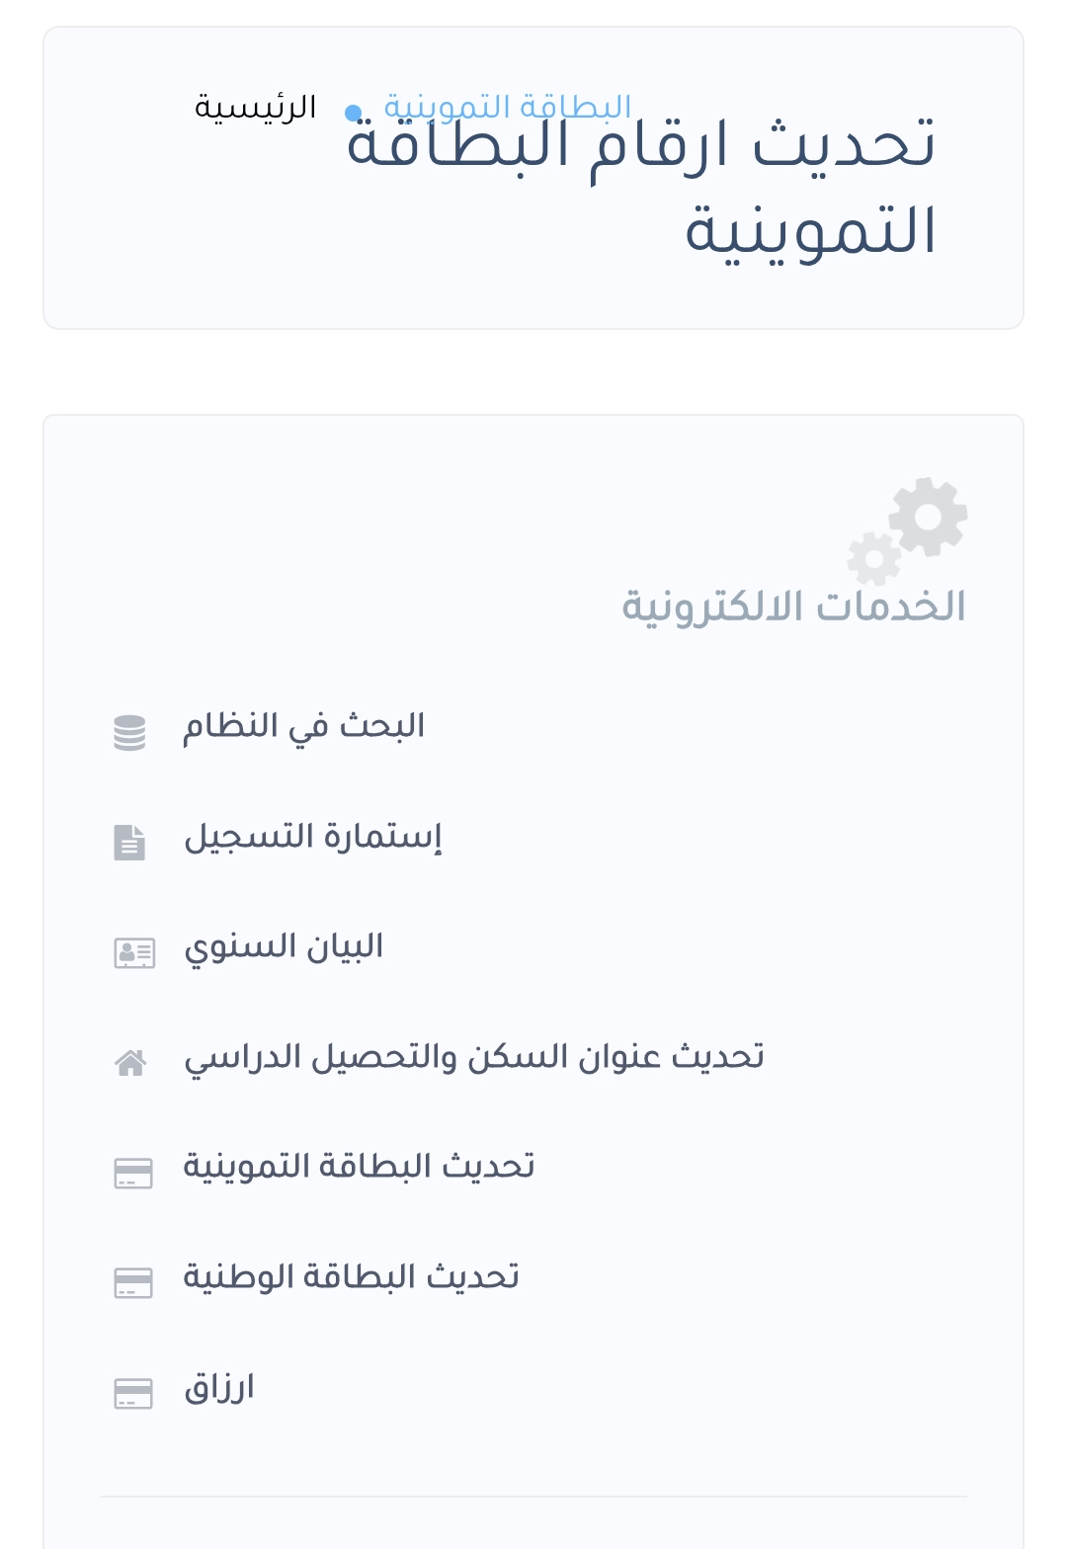Click the card icon beside تحديث البطاقة الوطنية

pyautogui.click(x=133, y=1282)
